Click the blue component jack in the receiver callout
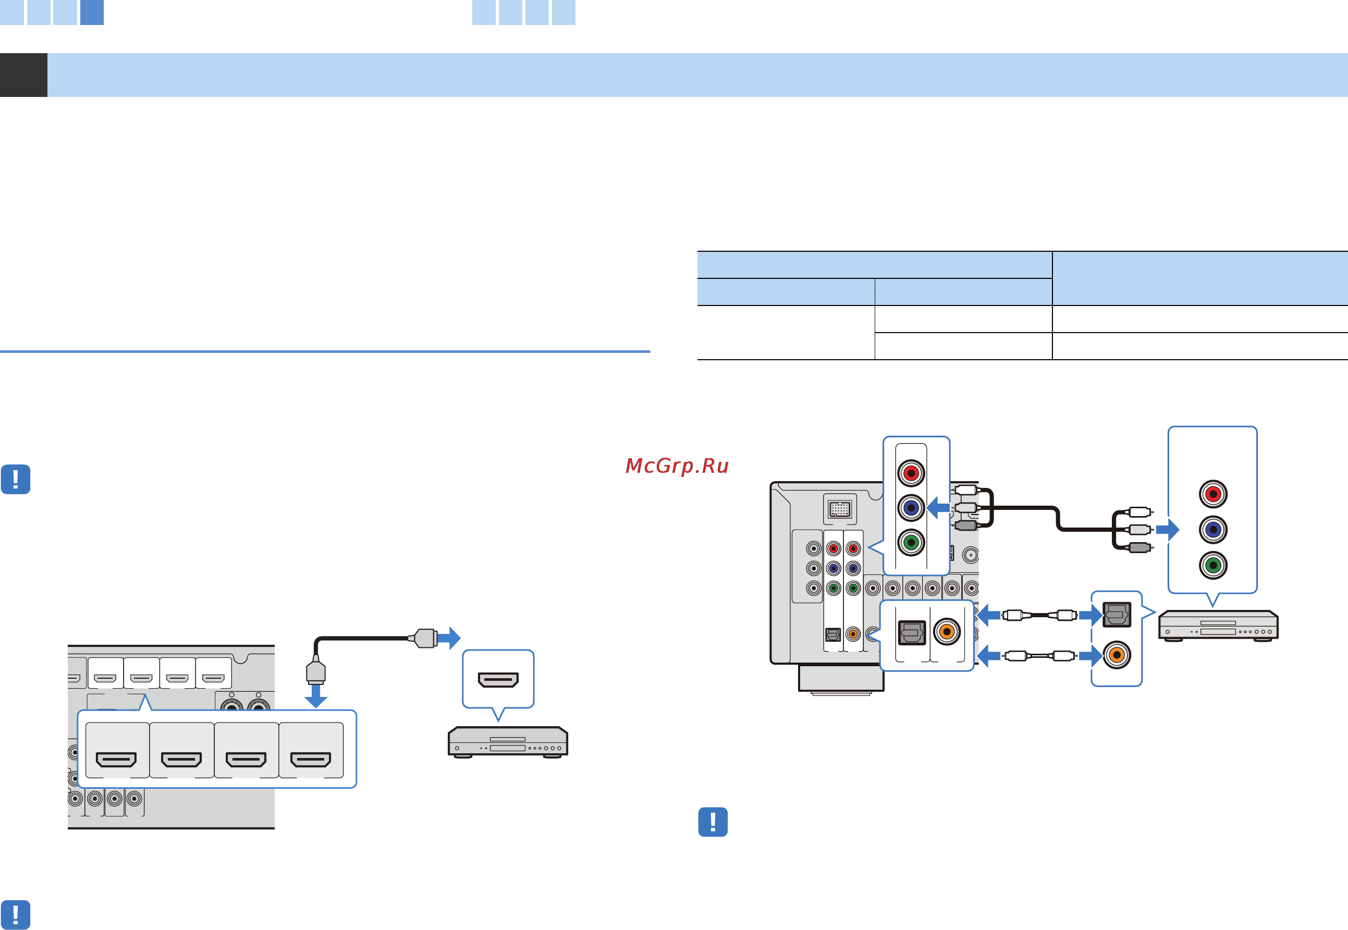1348x930 pixels. [911, 508]
